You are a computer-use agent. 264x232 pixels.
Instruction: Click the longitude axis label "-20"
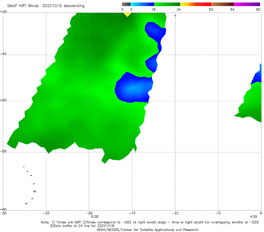89,213
